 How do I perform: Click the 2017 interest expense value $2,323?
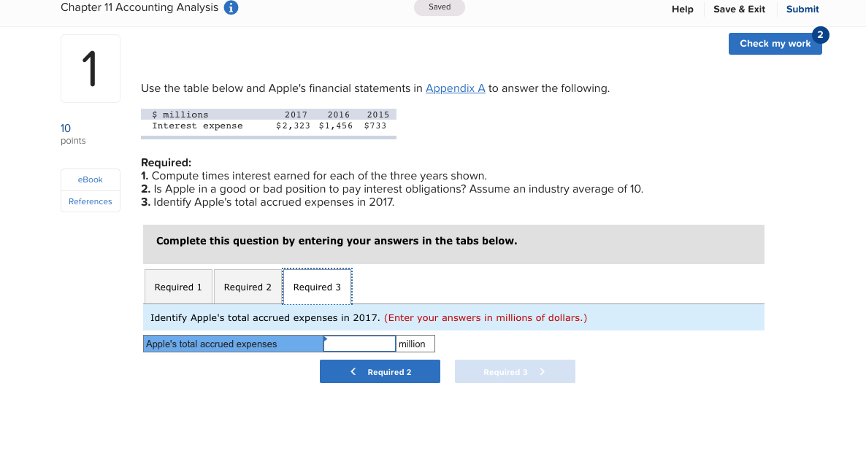[293, 125]
